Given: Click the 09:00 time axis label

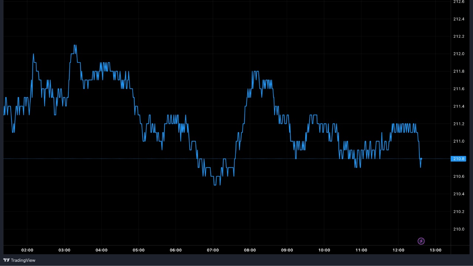Looking at the screenshot, I should pyautogui.click(x=287, y=250).
